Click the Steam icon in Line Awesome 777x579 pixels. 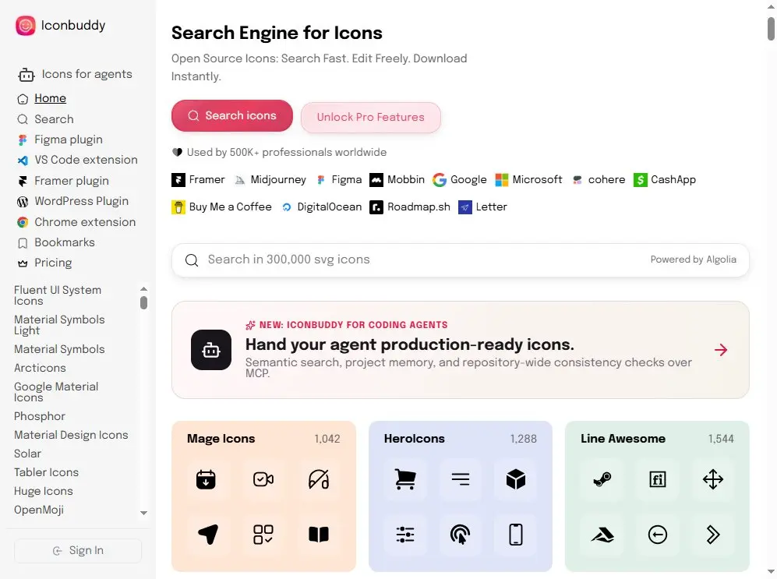coord(602,479)
